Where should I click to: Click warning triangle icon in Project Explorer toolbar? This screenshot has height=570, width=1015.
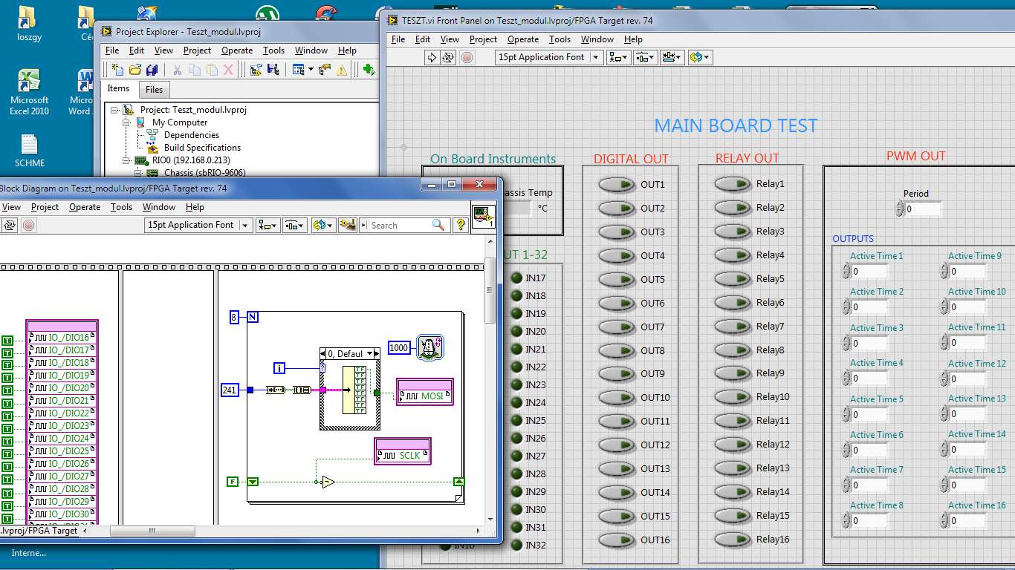pyautogui.click(x=341, y=70)
